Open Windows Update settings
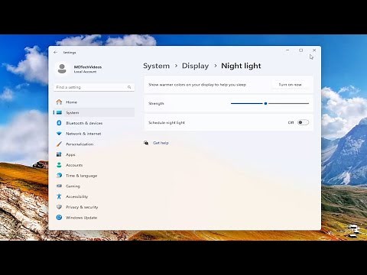 [94, 218]
